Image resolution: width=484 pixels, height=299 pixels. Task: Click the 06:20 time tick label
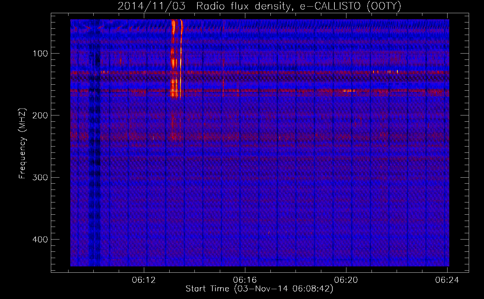(x=346, y=280)
